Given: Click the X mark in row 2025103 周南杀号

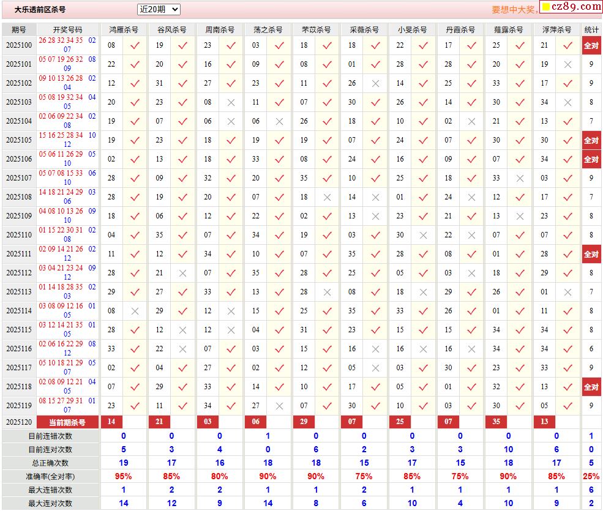Looking at the screenshot, I should coord(231,102).
